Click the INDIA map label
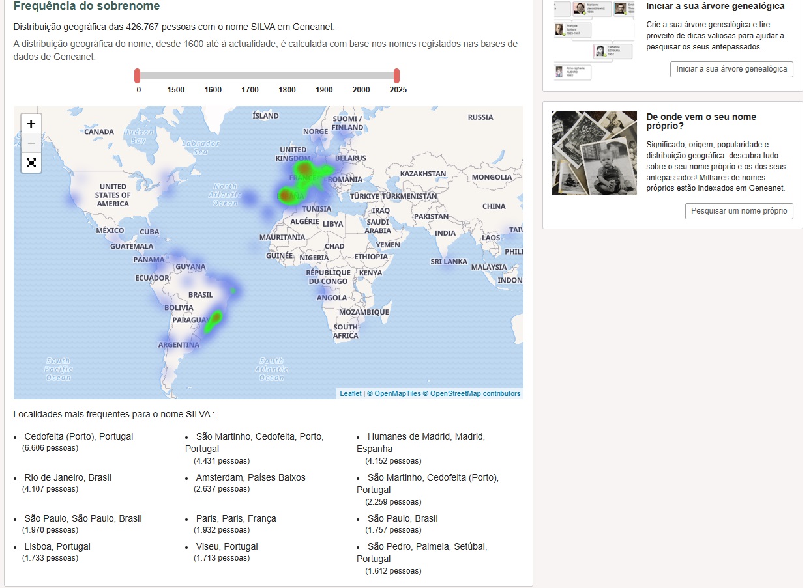The width and height of the screenshot is (811, 588). coord(445,233)
